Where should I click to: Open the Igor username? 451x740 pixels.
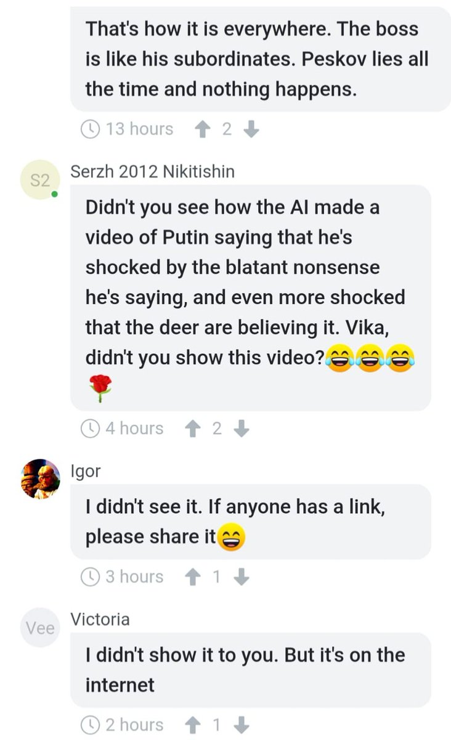(86, 472)
